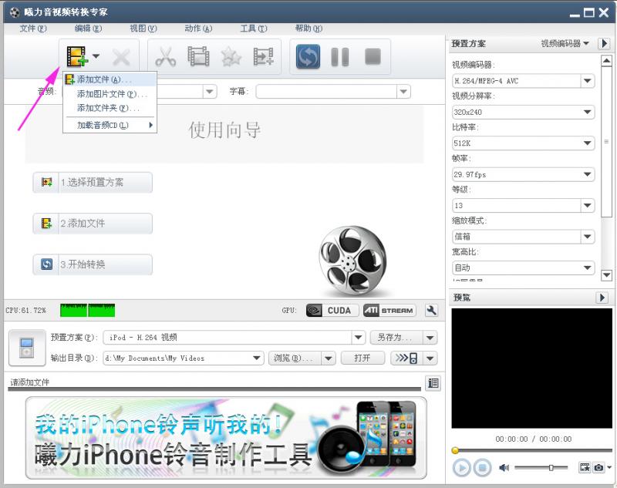Open the add file dropdown arrow in toolbar
This screenshot has height=488, width=617.
(96, 56)
